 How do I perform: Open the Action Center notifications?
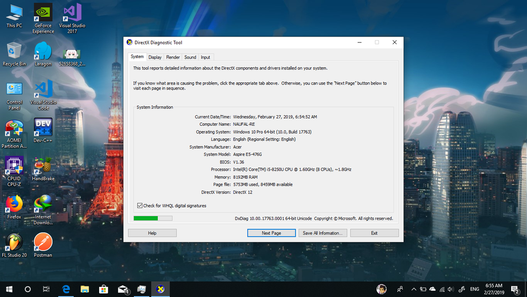coord(515,289)
